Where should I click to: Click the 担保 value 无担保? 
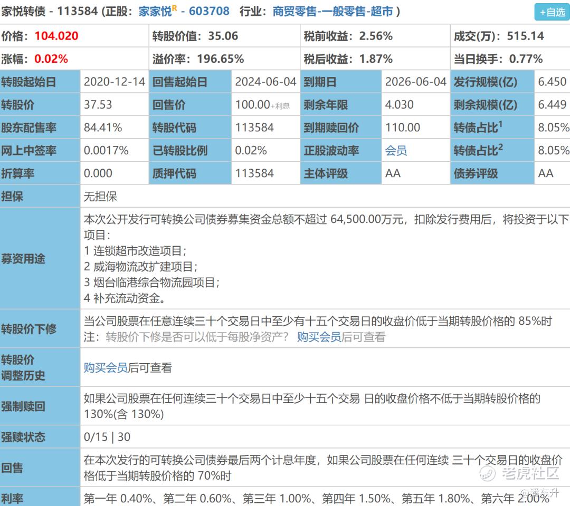pyautogui.click(x=100, y=197)
